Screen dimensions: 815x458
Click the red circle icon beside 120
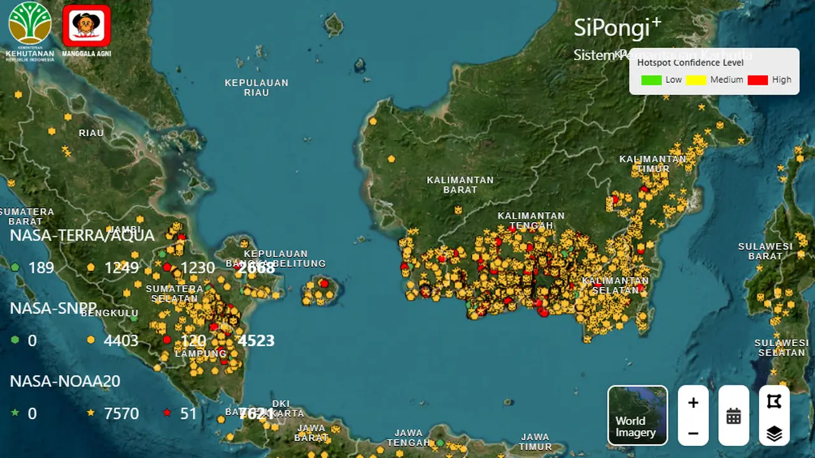(x=167, y=340)
